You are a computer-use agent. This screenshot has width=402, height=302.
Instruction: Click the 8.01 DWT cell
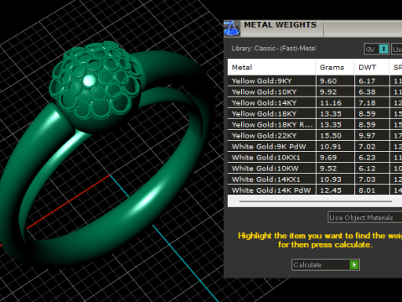tap(372, 190)
